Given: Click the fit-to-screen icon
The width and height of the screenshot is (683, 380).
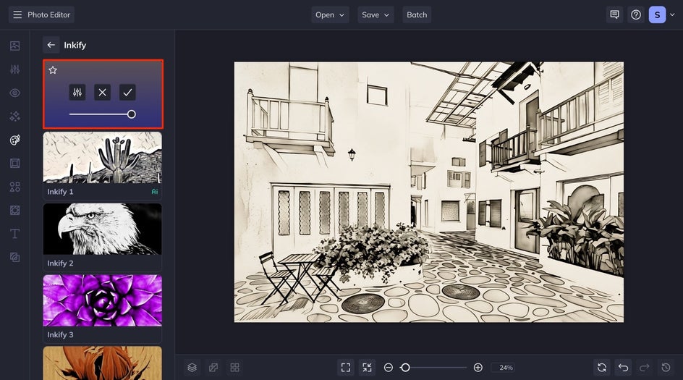Looking at the screenshot, I should pos(346,368).
